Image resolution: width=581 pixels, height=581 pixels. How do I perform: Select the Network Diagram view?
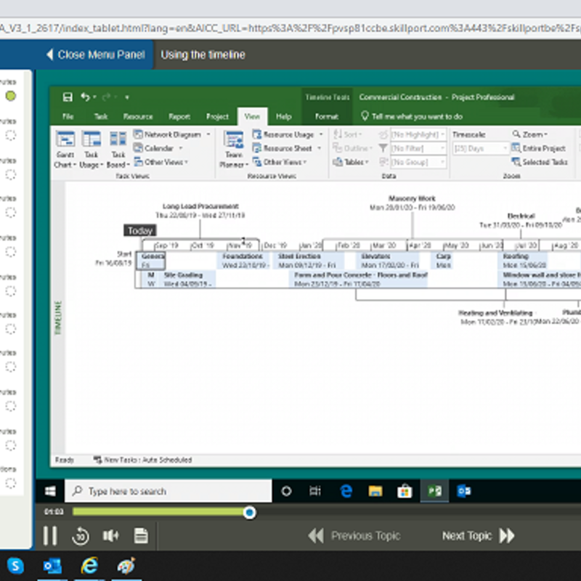pos(168,134)
